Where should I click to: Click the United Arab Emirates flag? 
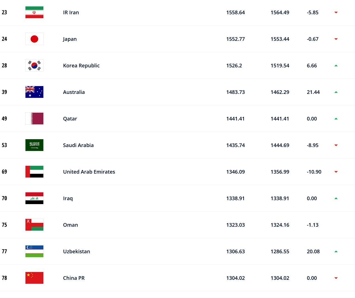34,172
